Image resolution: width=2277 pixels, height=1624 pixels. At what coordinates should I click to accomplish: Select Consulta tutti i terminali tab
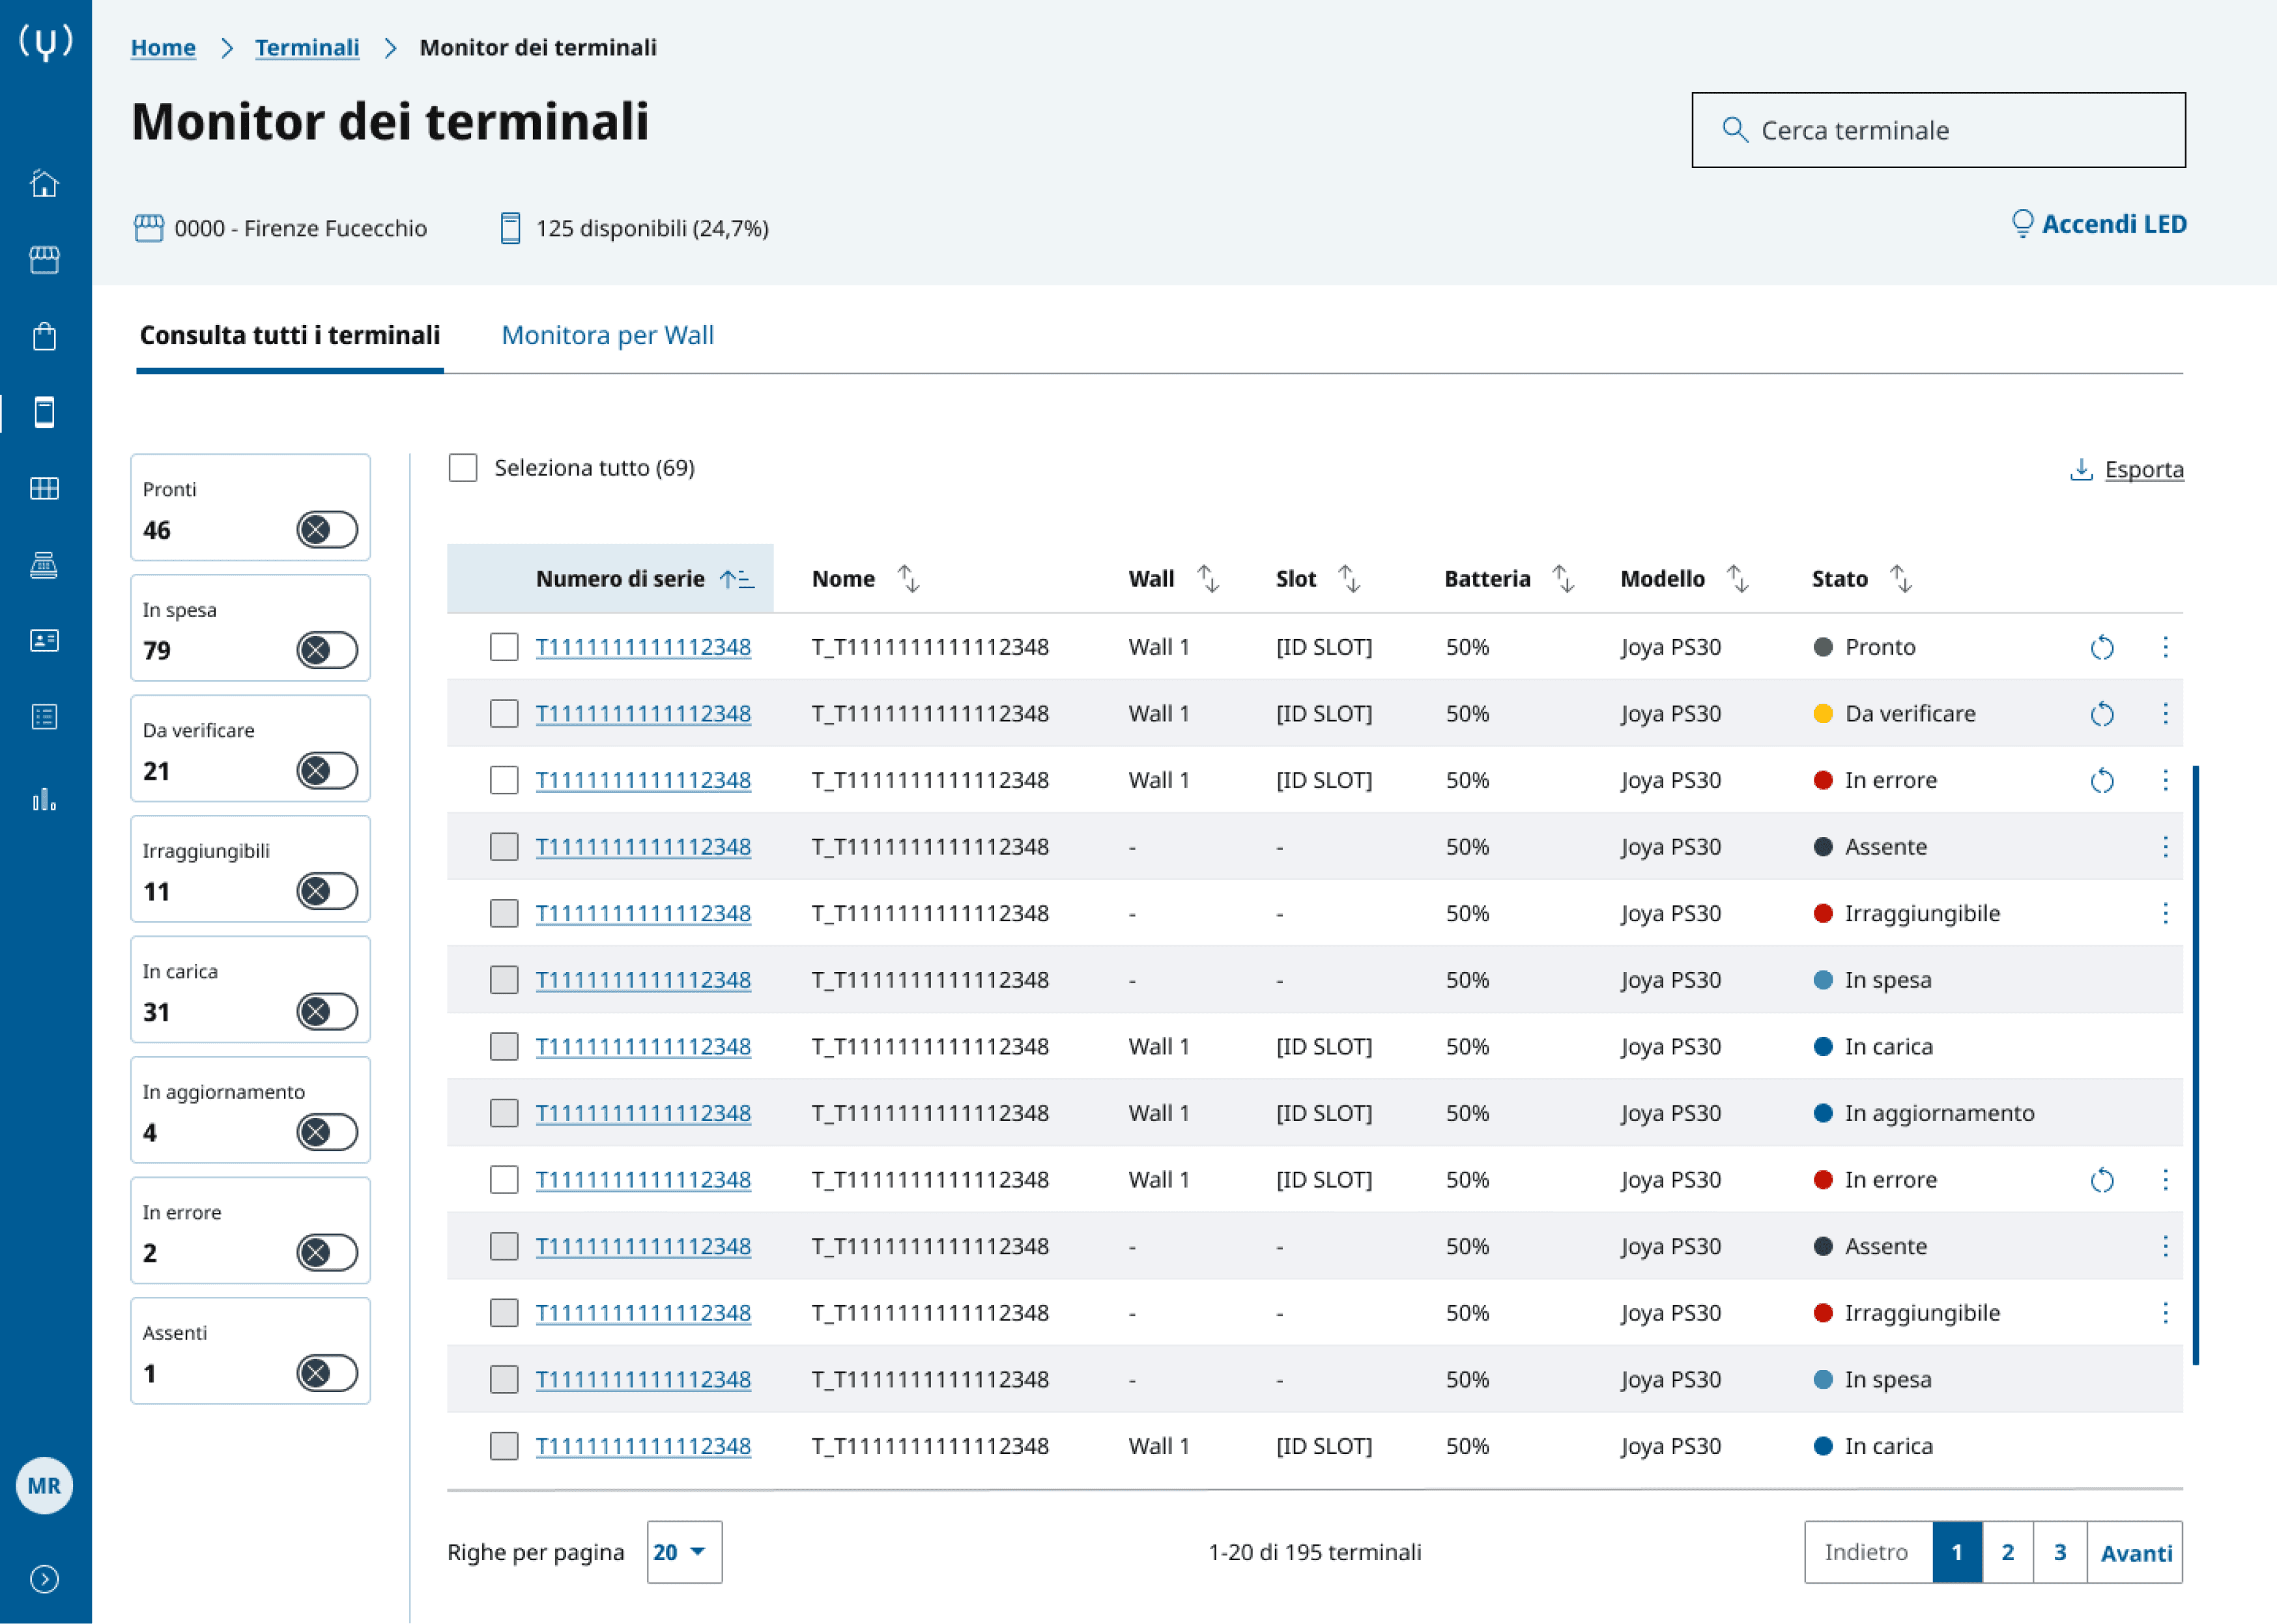[x=290, y=335]
